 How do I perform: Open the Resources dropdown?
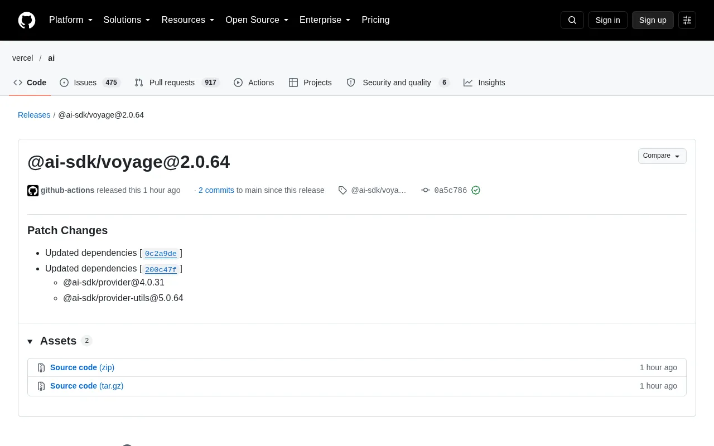point(188,20)
